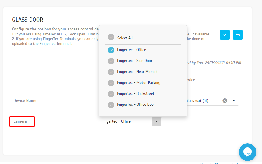Click the Camera field label

(x=20, y=121)
